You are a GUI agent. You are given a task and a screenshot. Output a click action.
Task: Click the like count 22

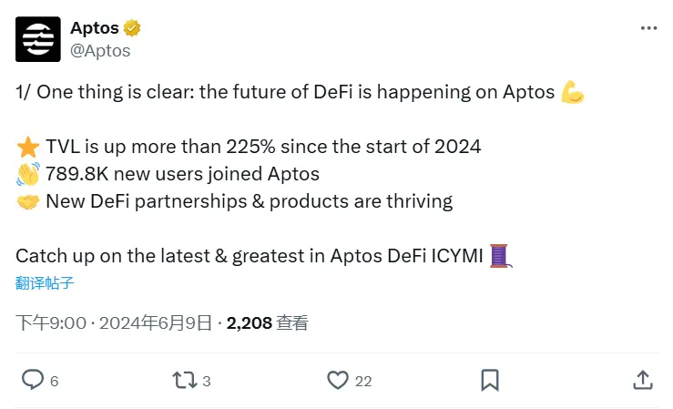pos(363,381)
